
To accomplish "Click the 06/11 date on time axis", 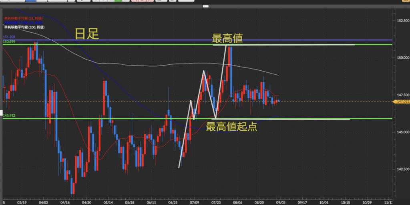I will (x=151, y=202).
